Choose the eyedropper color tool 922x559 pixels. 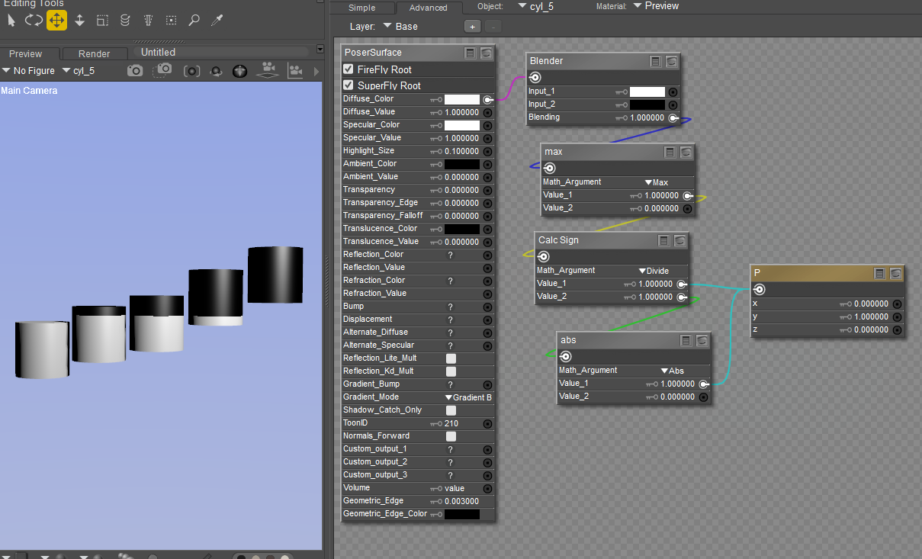[217, 21]
